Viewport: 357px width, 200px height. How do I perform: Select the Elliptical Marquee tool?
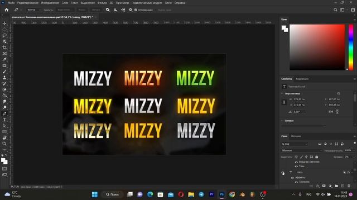point(4,29)
